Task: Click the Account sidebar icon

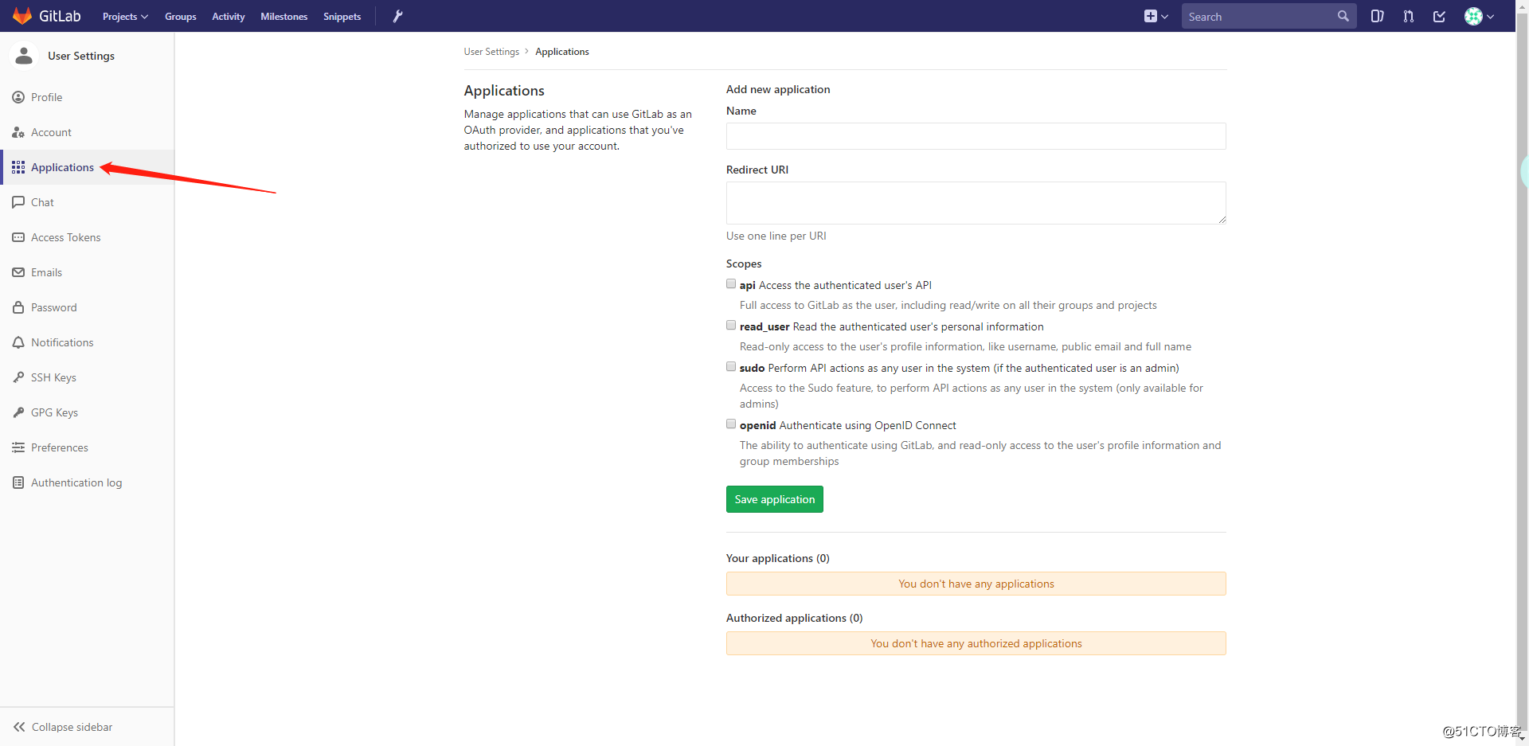Action: coord(18,132)
